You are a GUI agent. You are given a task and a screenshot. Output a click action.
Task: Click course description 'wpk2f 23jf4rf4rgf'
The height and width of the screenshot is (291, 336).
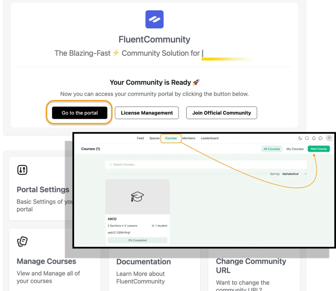119,233
